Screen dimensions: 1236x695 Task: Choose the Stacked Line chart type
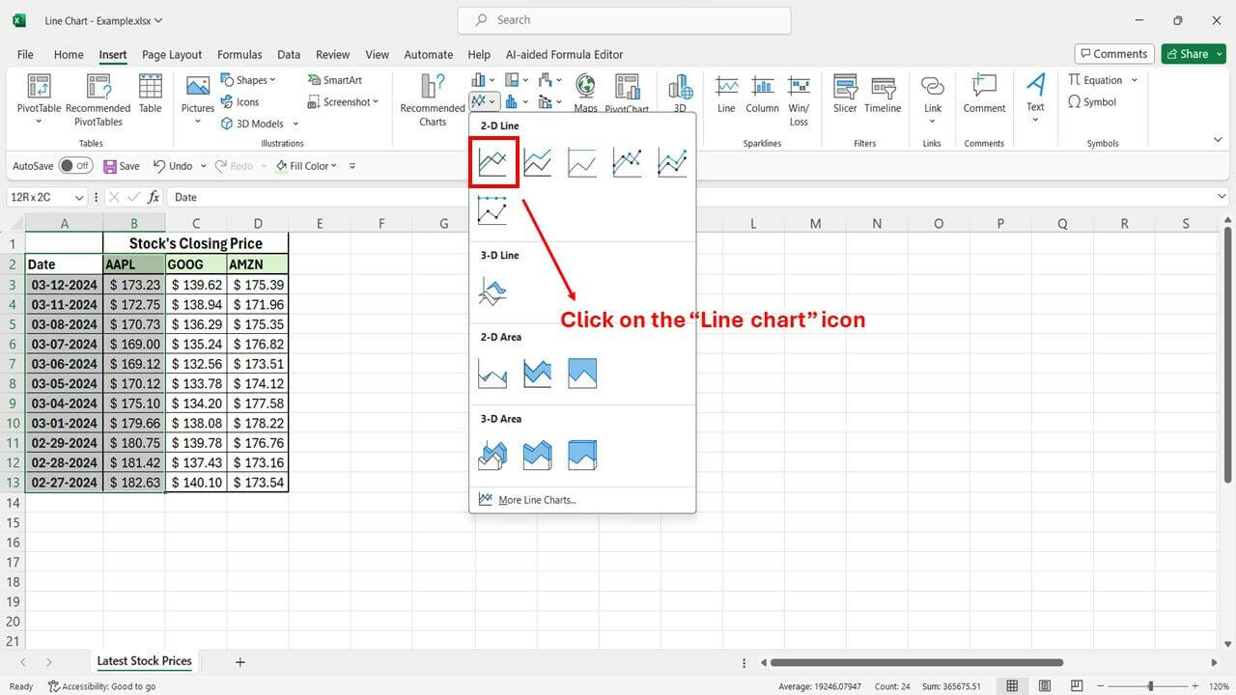(x=538, y=162)
